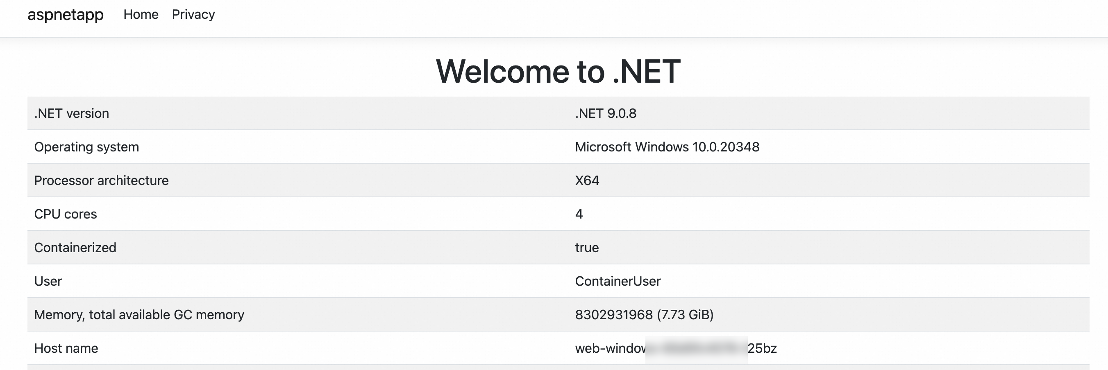
Task: Click the Processor architecture label
Action: point(101,180)
